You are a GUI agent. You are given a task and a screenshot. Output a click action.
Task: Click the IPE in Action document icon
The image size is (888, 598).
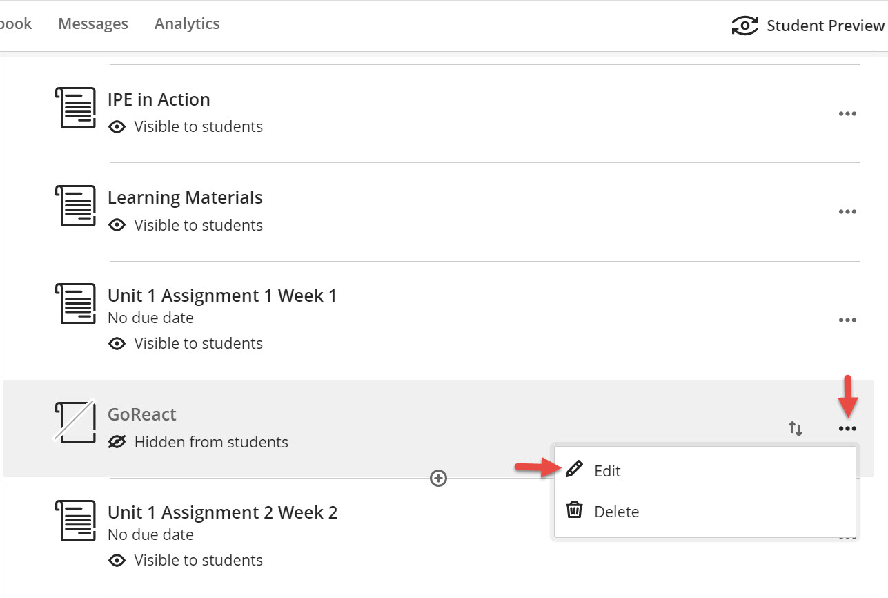click(x=75, y=107)
